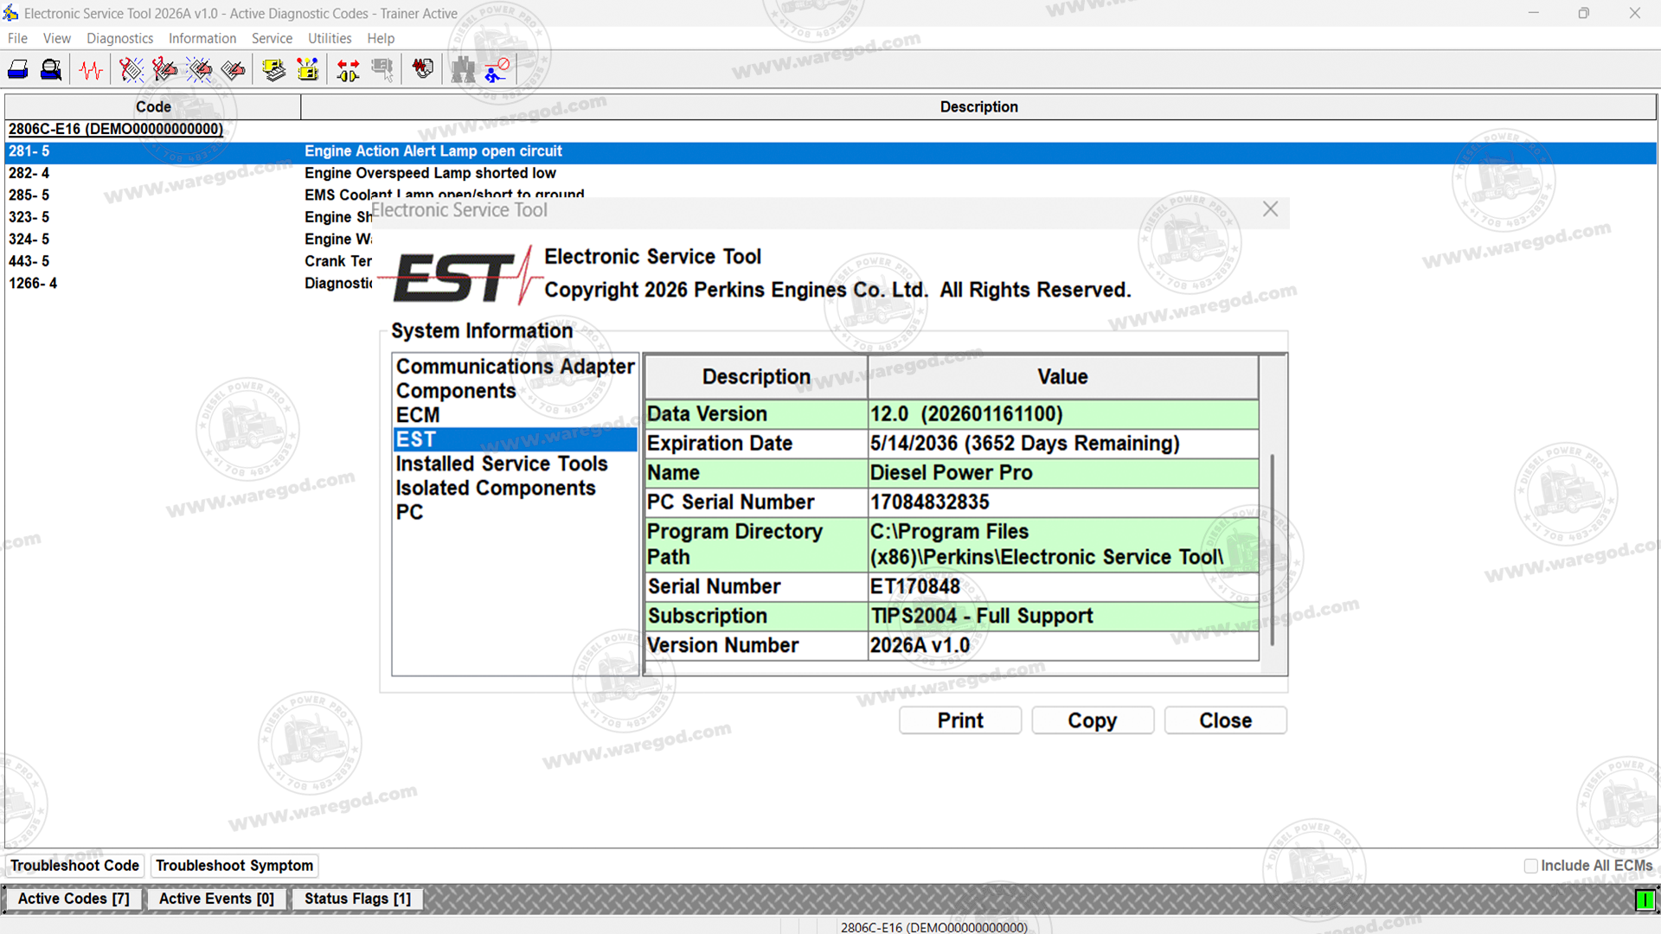Switch to the Status Flags [1] tab
Image resolution: width=1661 pixels, height=934 pixels.
[x=357, y=899]
